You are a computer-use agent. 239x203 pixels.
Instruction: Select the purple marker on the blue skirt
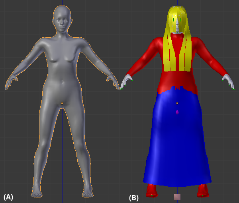[177, 112]
